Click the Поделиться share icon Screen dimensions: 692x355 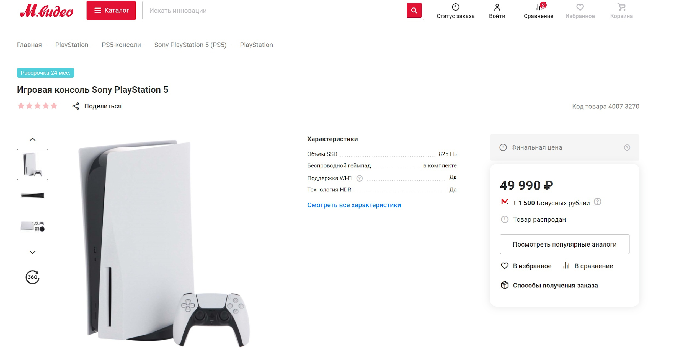(x=76, y=106)
